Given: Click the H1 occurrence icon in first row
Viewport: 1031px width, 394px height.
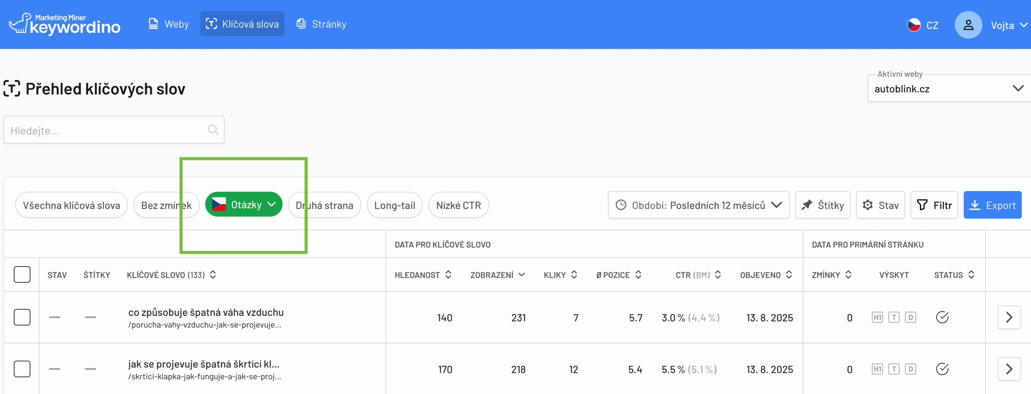Looking at the screenshot, I should (877, 318).
